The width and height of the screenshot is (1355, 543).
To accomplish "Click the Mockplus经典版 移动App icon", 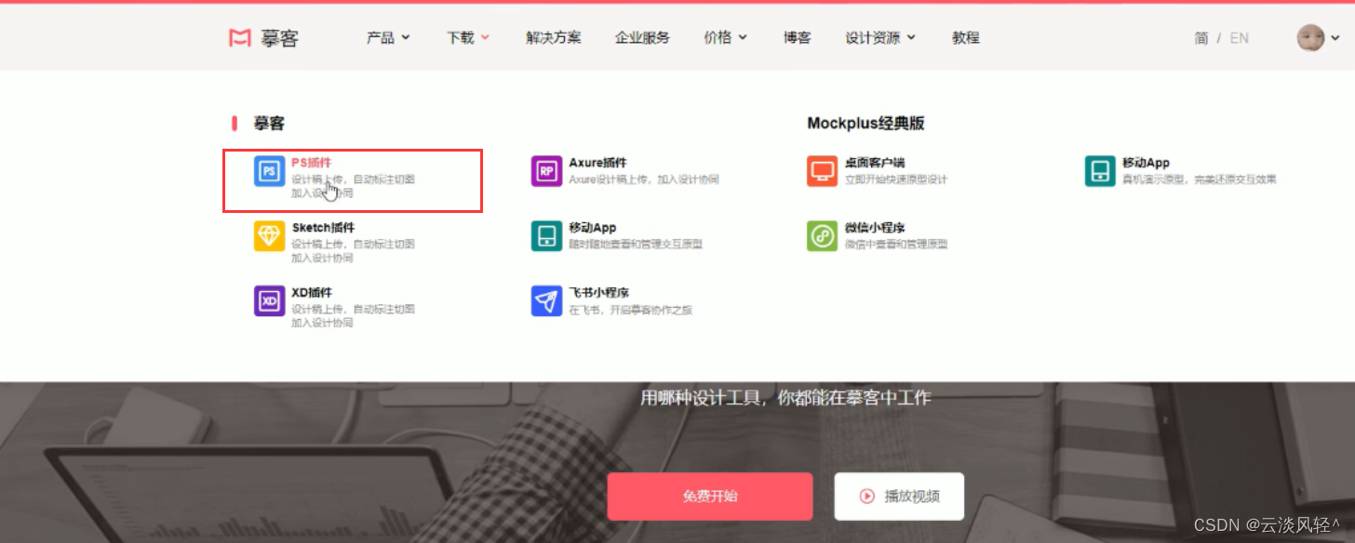I will point(1100,171).
